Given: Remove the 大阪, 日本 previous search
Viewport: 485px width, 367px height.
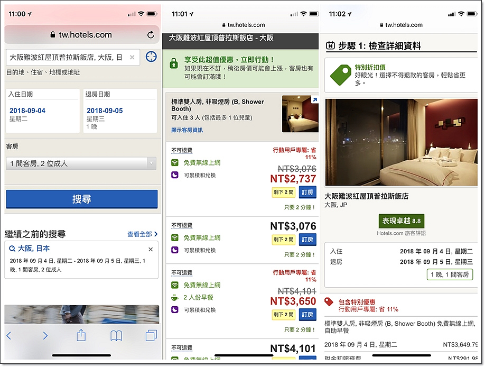Looking at the screenshot, I should pos(151,249).
